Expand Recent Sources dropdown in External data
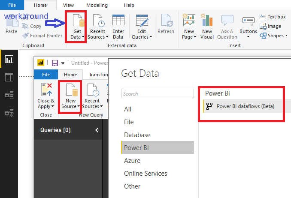 point(107,37)
